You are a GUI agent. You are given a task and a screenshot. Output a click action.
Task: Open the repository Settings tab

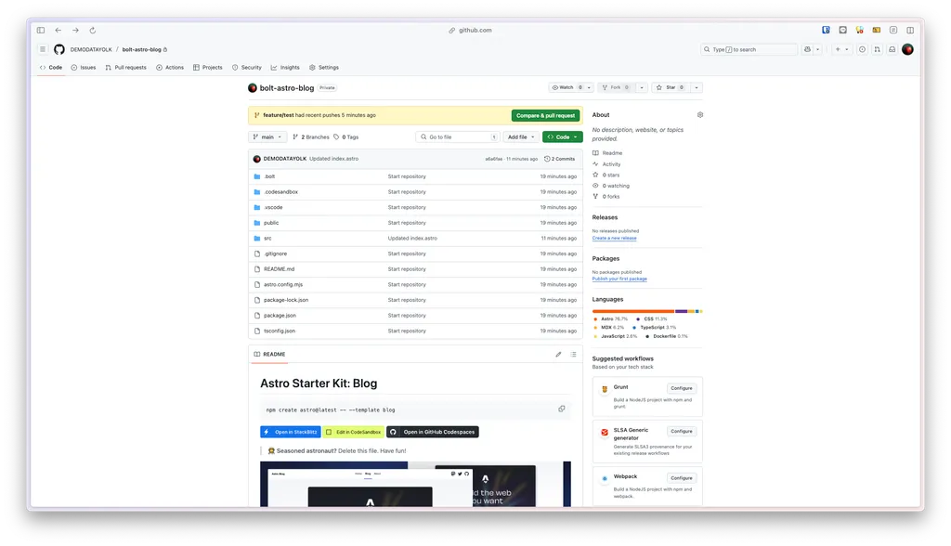pos(324,68)
